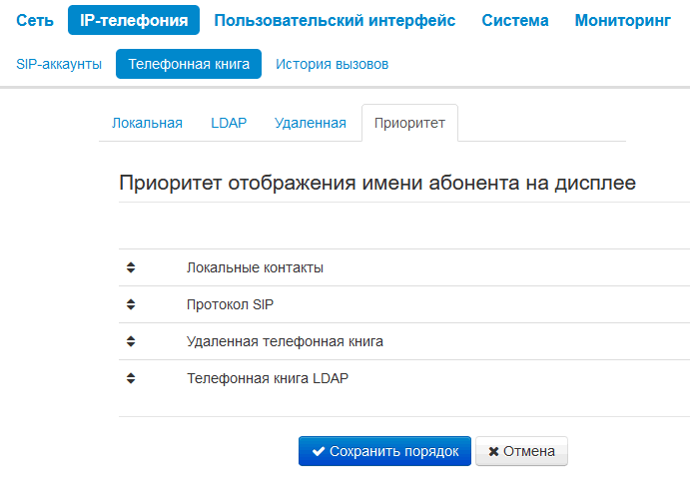Screen dimensions: 690x480
Task: Switch to the Мониторинг section
Action: [x=622, y=20]
